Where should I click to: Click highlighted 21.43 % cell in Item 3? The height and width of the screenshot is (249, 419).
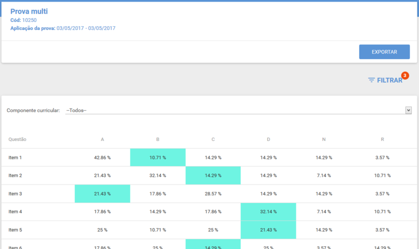coord(102,193)
